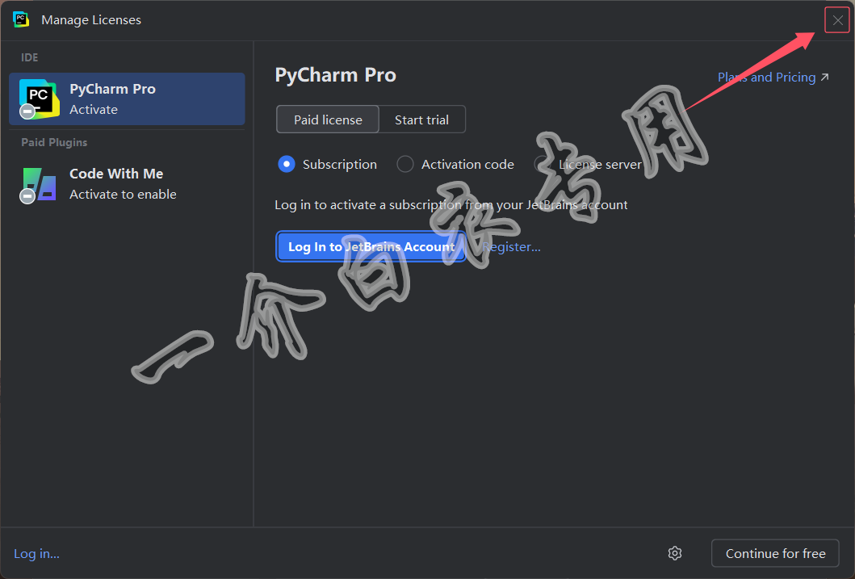Click the PyCharm logo in title bar
The image size is (855, 579).
tap(21, 19)
